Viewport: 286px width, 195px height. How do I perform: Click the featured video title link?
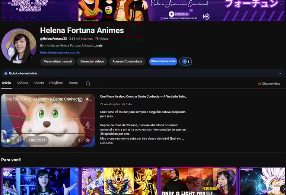tap(143, 97)
